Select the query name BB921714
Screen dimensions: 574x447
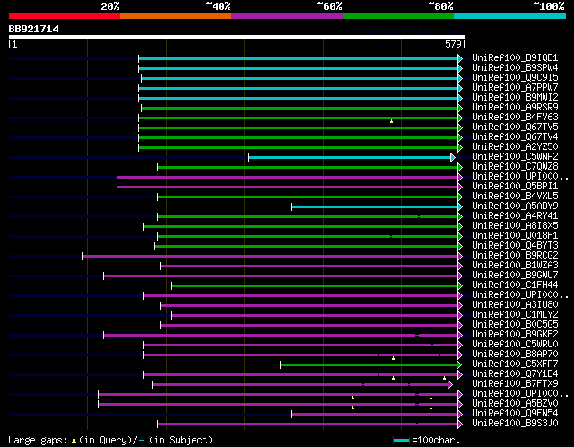pyautogui.click(x=34, y=29)
